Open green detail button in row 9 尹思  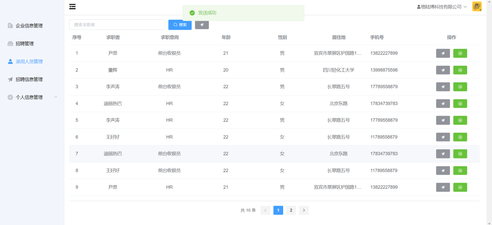tap(460, 187)
